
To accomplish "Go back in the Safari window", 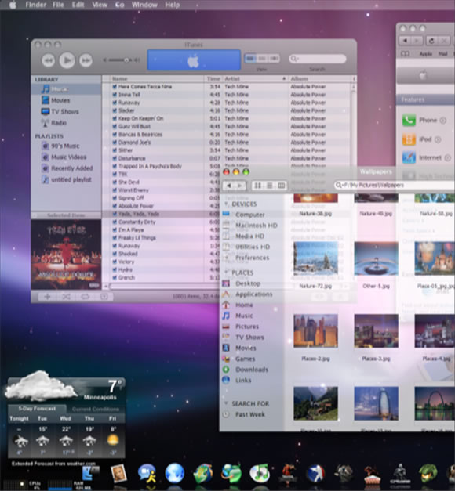I will [406, 41].
